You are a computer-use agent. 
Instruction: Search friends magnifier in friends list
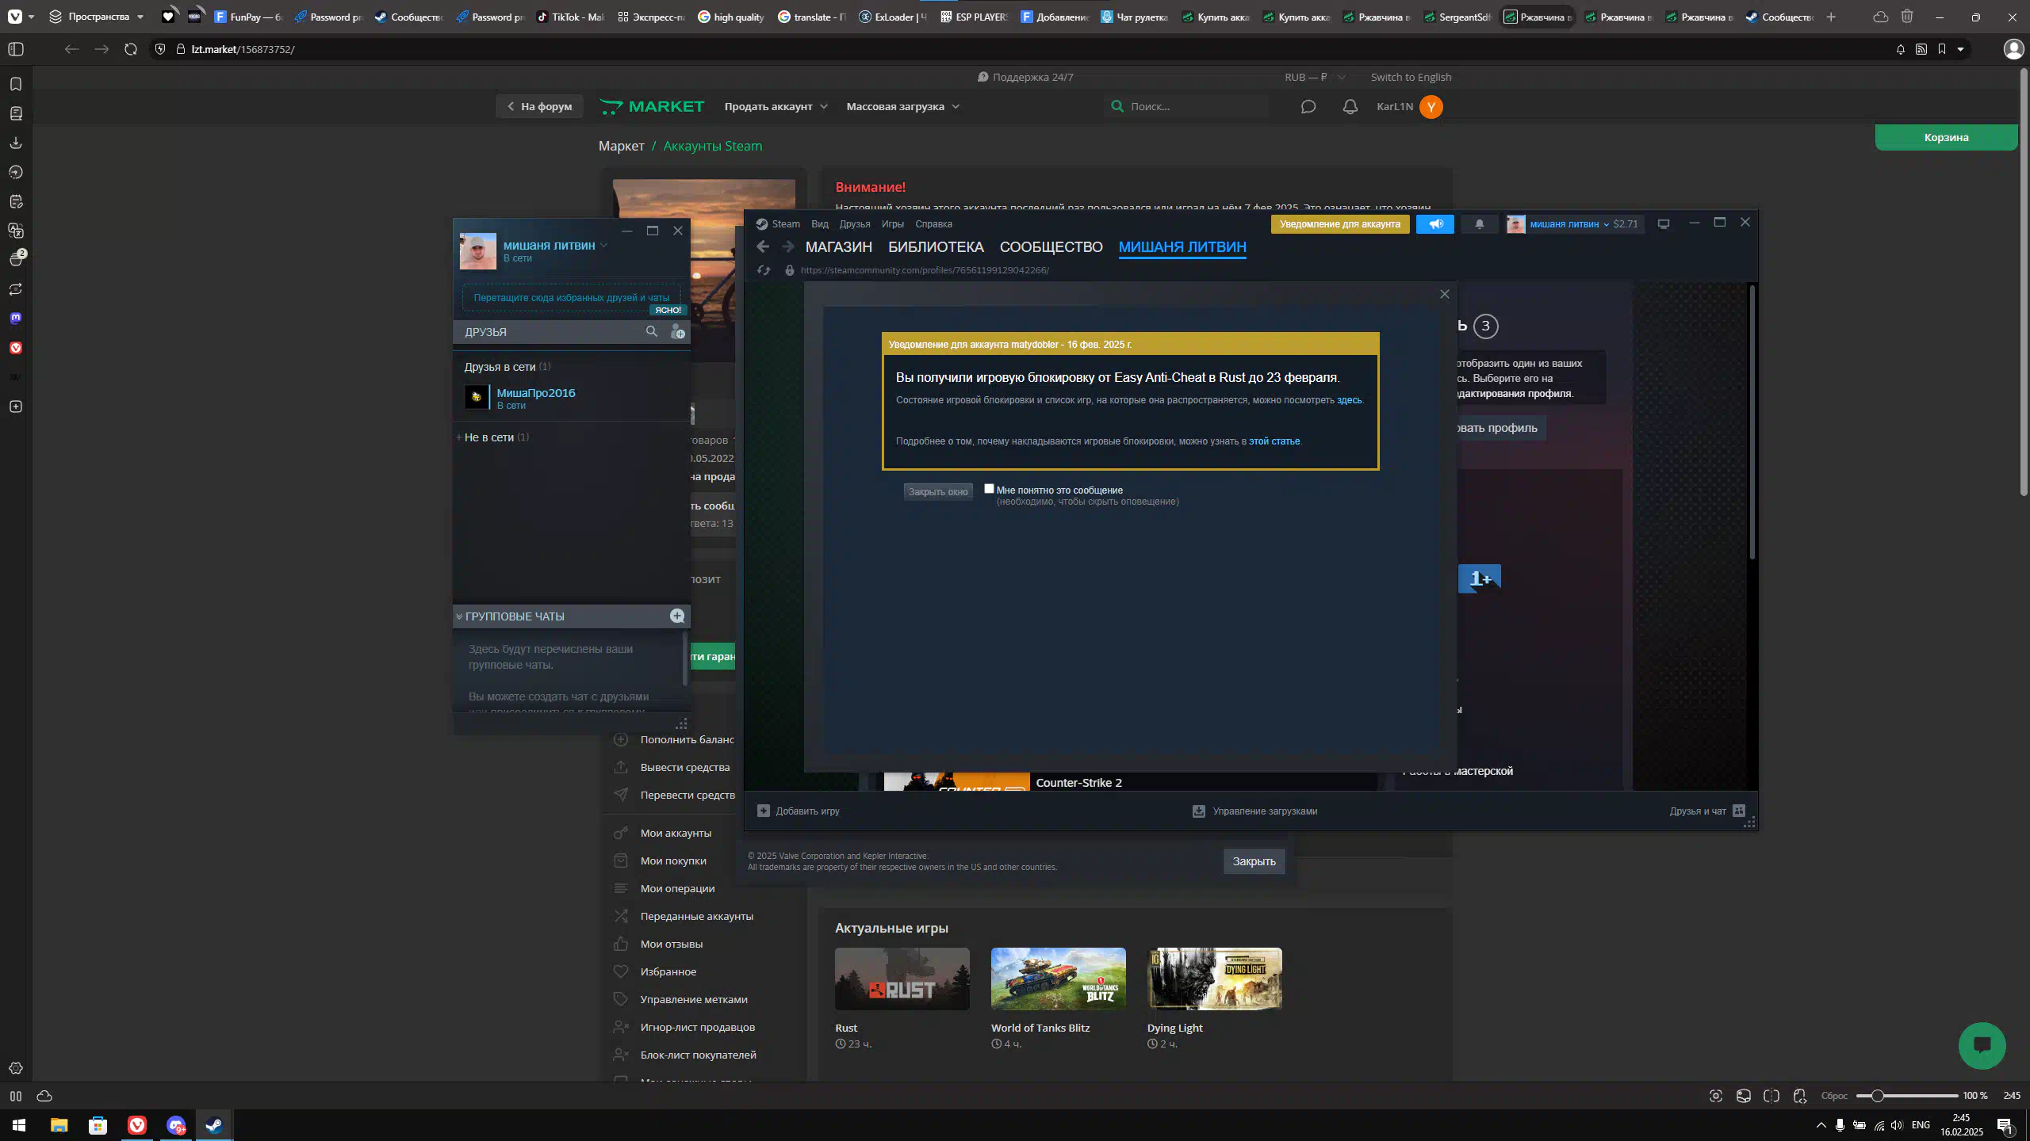click(652, 332)
